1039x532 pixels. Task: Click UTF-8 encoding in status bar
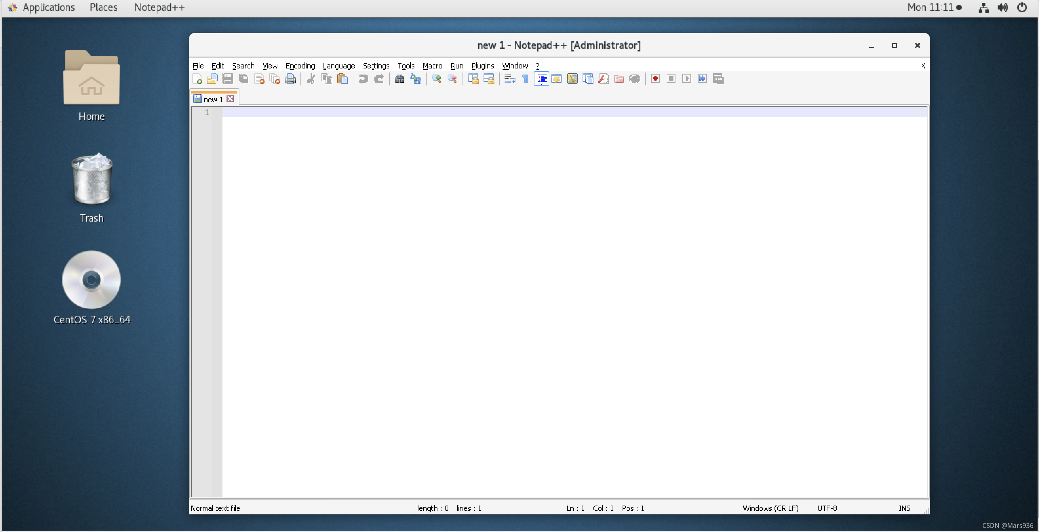pos(827,508)
